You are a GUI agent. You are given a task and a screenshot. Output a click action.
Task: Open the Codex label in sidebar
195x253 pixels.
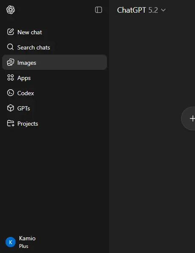tap(26, 93)
